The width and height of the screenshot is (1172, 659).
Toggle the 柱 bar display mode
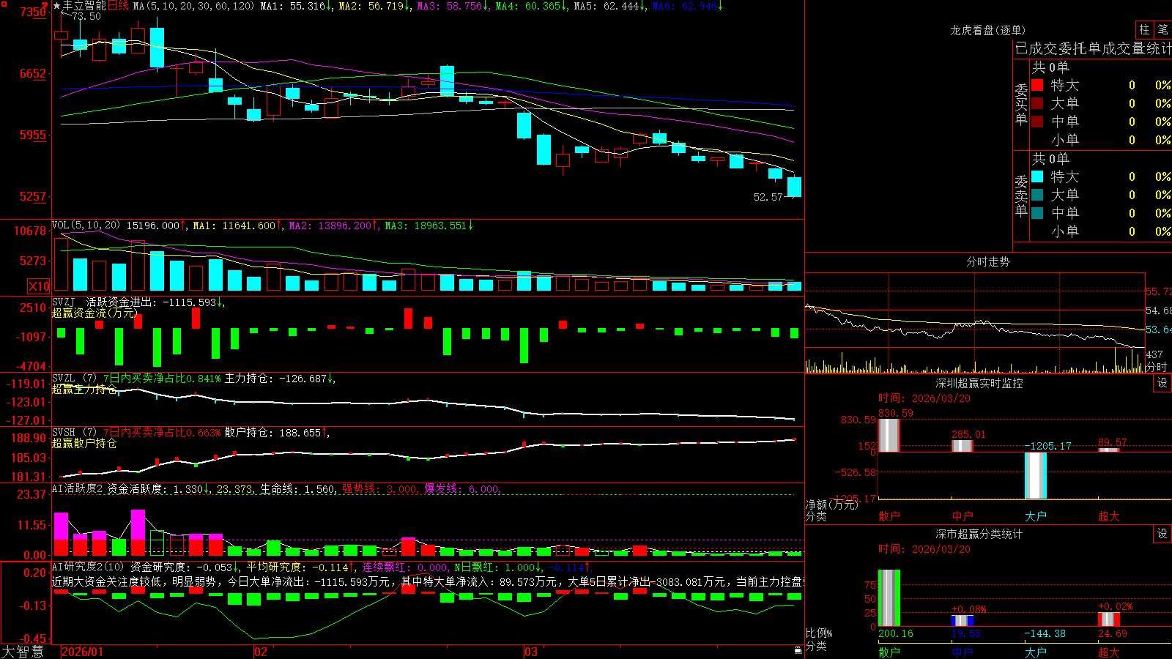1144,29
